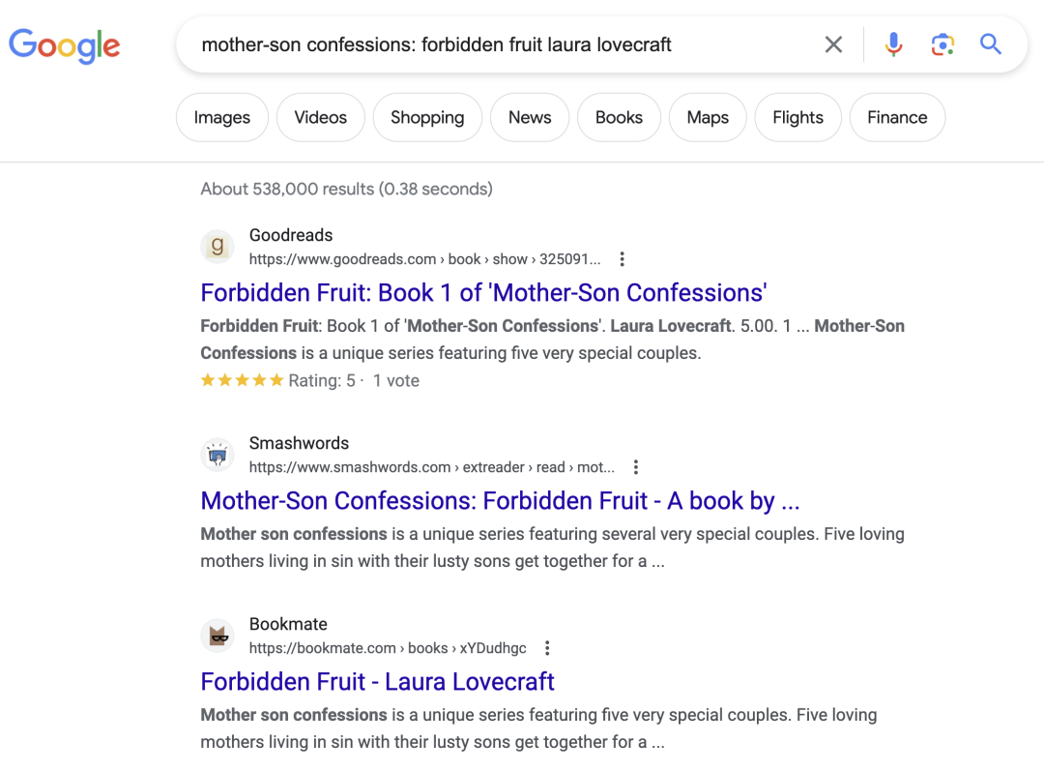Open the Goodreads result title link

point(483,293)
